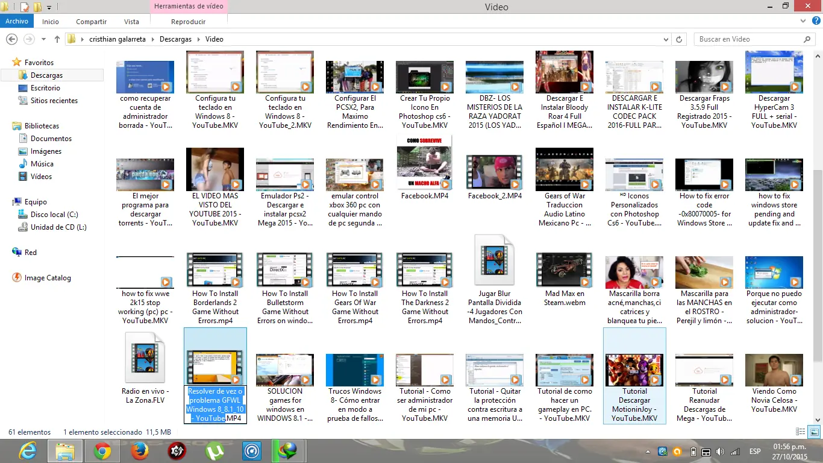Select the Mad Max en Steam.webm file

(x=565, y=280)
